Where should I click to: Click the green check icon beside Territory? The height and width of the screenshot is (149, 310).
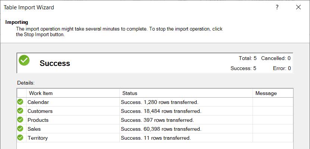[20, 138]
